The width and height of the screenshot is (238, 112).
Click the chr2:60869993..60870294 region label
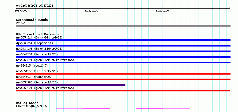pyautogui.click(x=34, y=6)
